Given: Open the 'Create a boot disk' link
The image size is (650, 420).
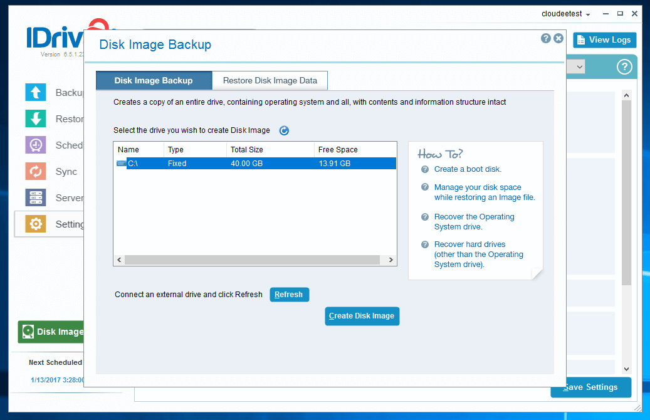Looking at the screenshot, I should pos(468,169).
